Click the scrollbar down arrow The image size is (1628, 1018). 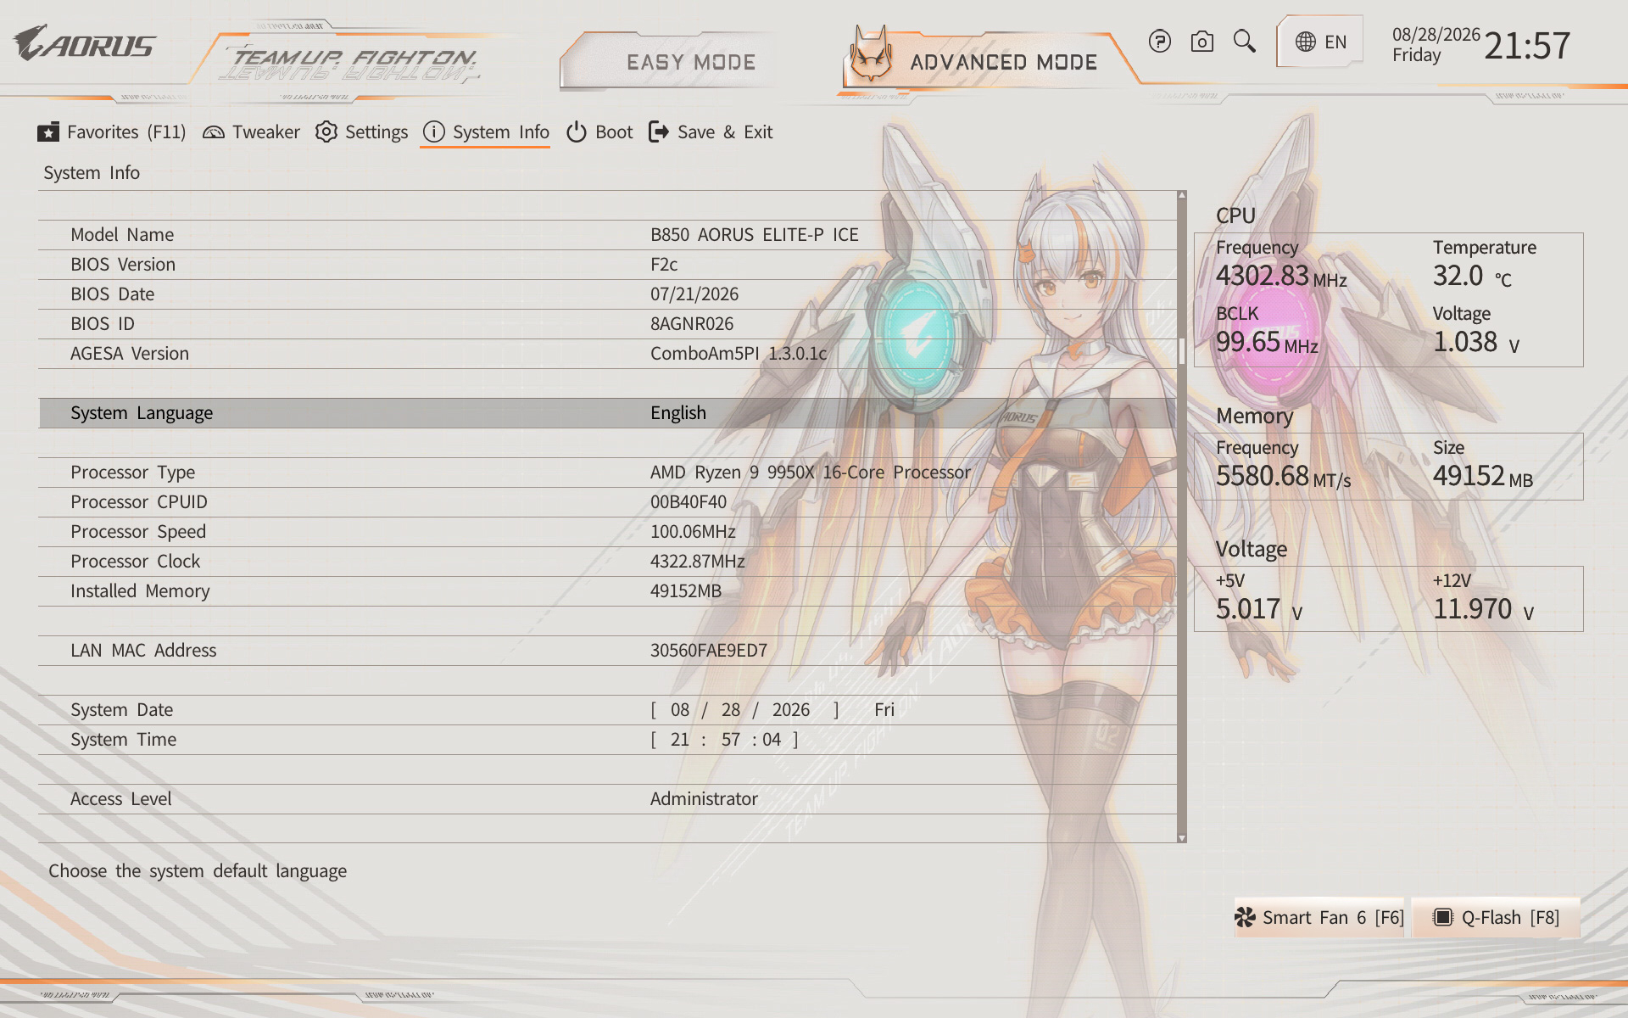1182,838
